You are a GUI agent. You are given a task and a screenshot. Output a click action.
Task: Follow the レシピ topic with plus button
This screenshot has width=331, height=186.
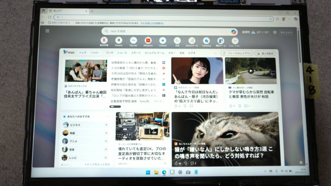106,158
